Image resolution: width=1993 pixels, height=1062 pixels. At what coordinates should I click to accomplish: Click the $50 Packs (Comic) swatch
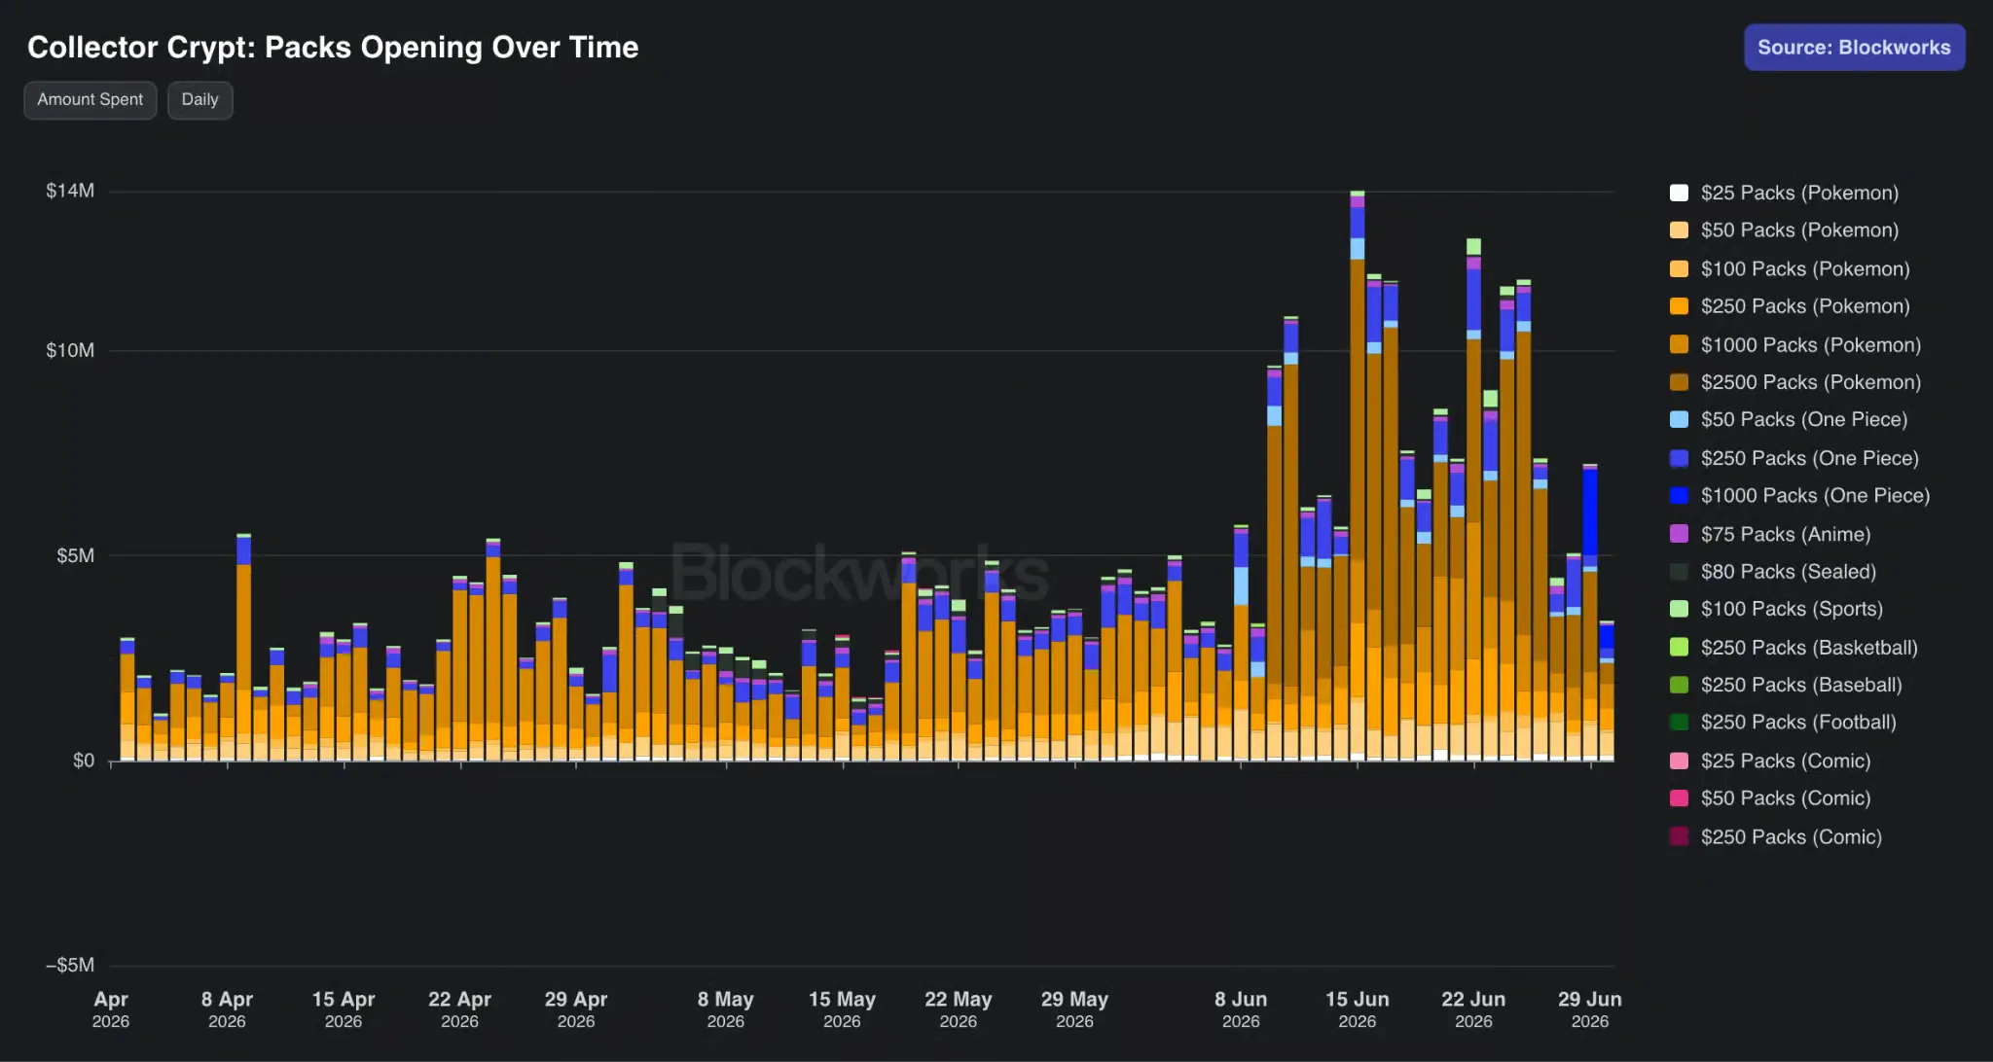tap(1679, 798)
